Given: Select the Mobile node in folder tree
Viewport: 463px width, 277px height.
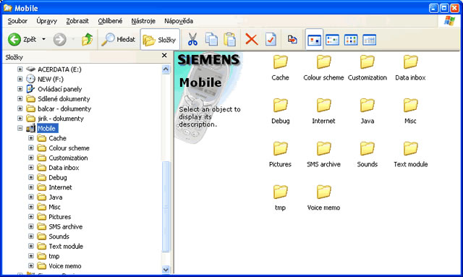Looking at the screenshot, I should (47, 128).
